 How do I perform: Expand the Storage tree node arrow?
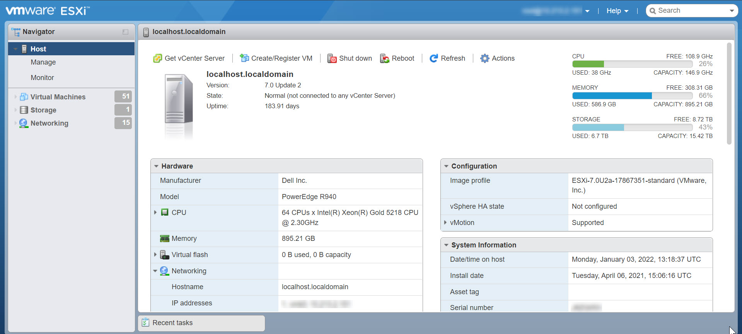tap(15, 110)
